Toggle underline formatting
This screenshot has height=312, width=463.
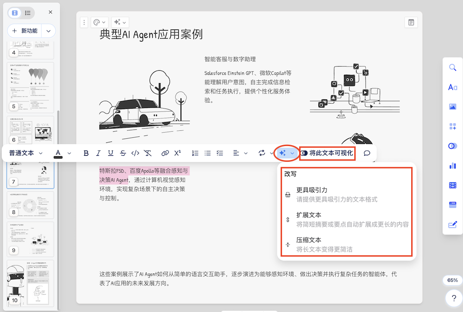(x=111, y=153)
